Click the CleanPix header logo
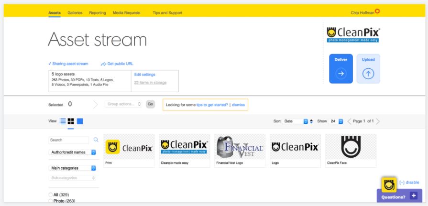428x206 pixels. 353,34
